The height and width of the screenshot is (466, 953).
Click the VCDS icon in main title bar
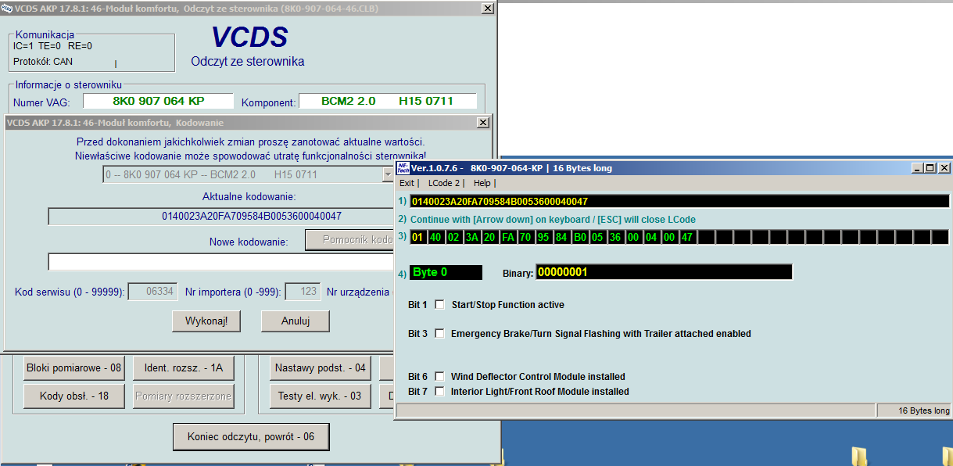[x=7, y=8]
